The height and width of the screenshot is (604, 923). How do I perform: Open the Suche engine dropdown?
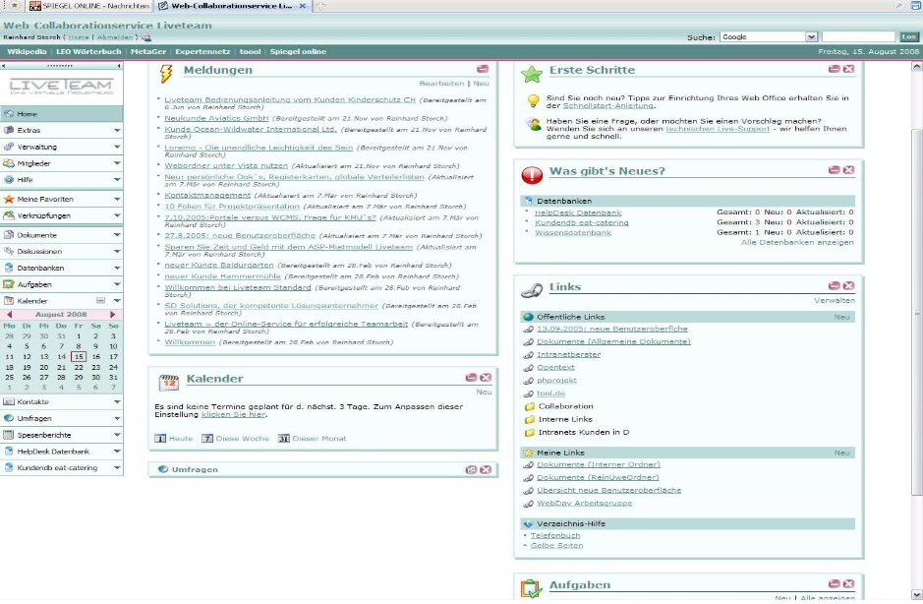tap(811, 36)
